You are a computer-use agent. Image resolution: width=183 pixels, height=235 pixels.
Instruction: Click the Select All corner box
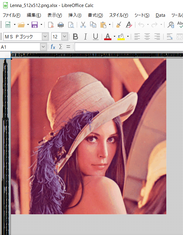pos(5,55)
